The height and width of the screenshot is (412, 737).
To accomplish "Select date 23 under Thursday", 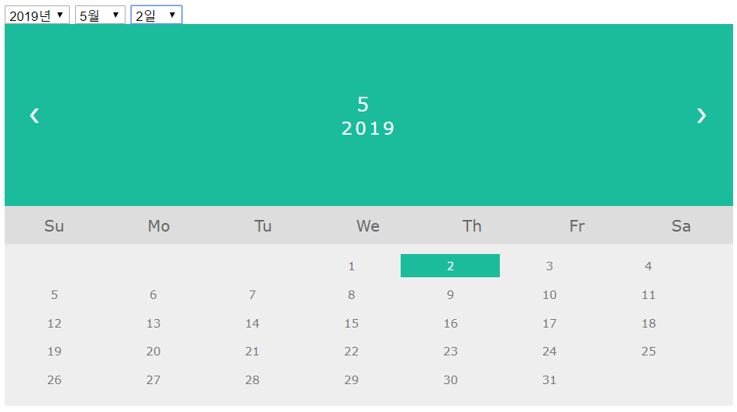I will tap(449, 352).
